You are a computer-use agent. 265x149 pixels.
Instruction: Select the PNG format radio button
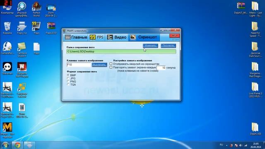[x=68, y=82]
